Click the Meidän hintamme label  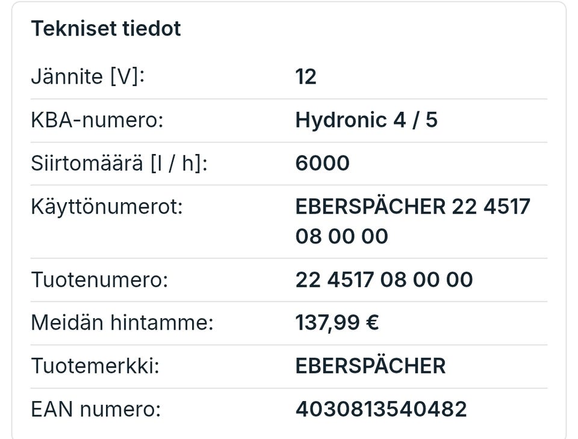tap(122, 322)
